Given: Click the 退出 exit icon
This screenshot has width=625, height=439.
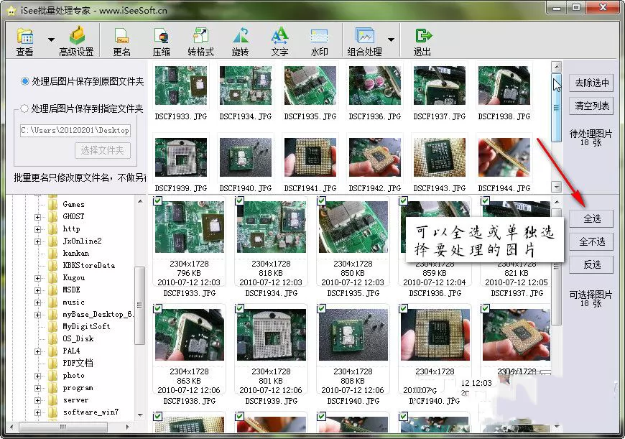Looking at the screenshot, I should [x=422, y=42].
